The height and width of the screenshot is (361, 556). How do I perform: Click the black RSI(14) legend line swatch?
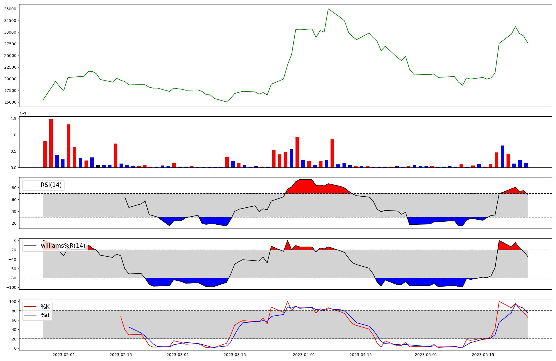[30, 185]
